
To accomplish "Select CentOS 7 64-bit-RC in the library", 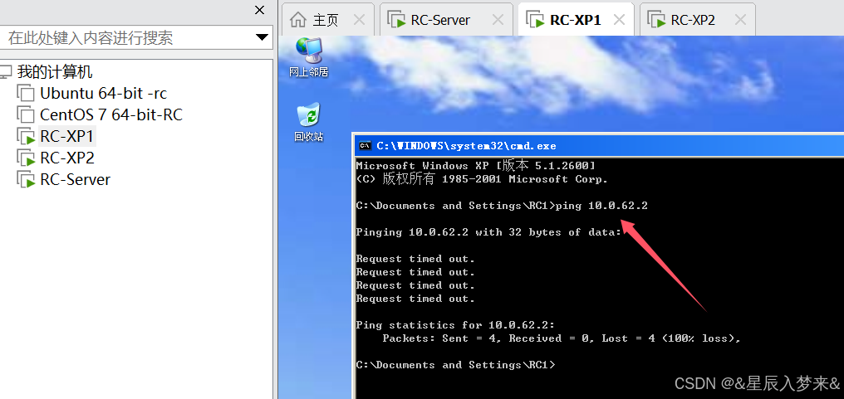I will click(x=110, y=114).
